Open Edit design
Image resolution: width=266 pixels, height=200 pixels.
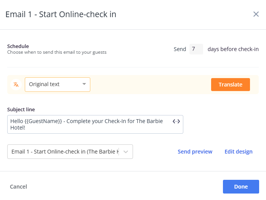[x=238, y=152]
